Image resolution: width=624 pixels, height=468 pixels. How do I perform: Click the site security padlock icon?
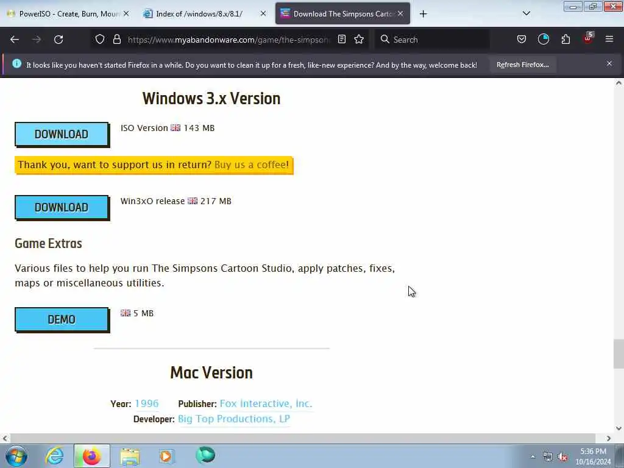pos(116,40)
